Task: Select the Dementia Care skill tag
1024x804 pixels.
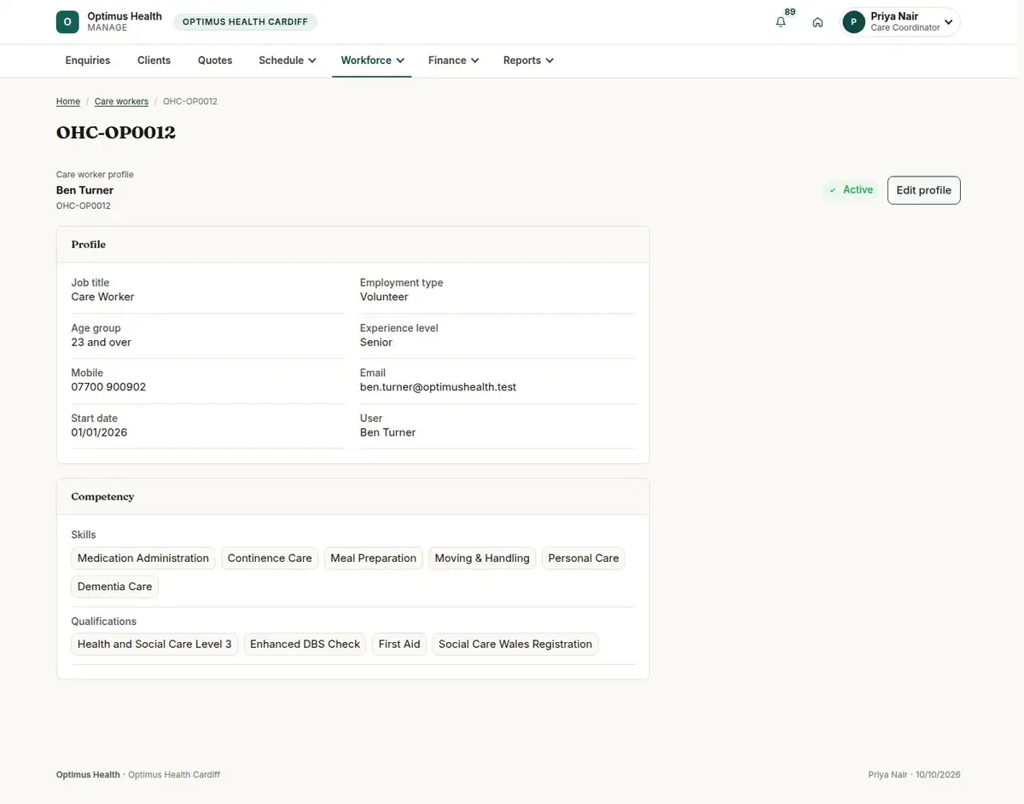Action: pyautogui.click(x=115, y=587)
